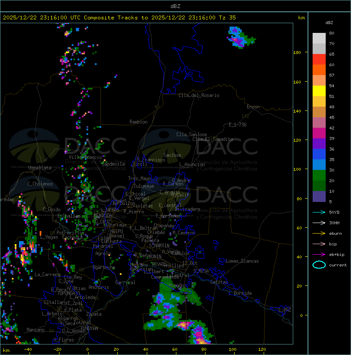Select the dark orange 57–60 dBZ swatch
The height and width of the screenshot is (355, 351).
coord(319,70)
